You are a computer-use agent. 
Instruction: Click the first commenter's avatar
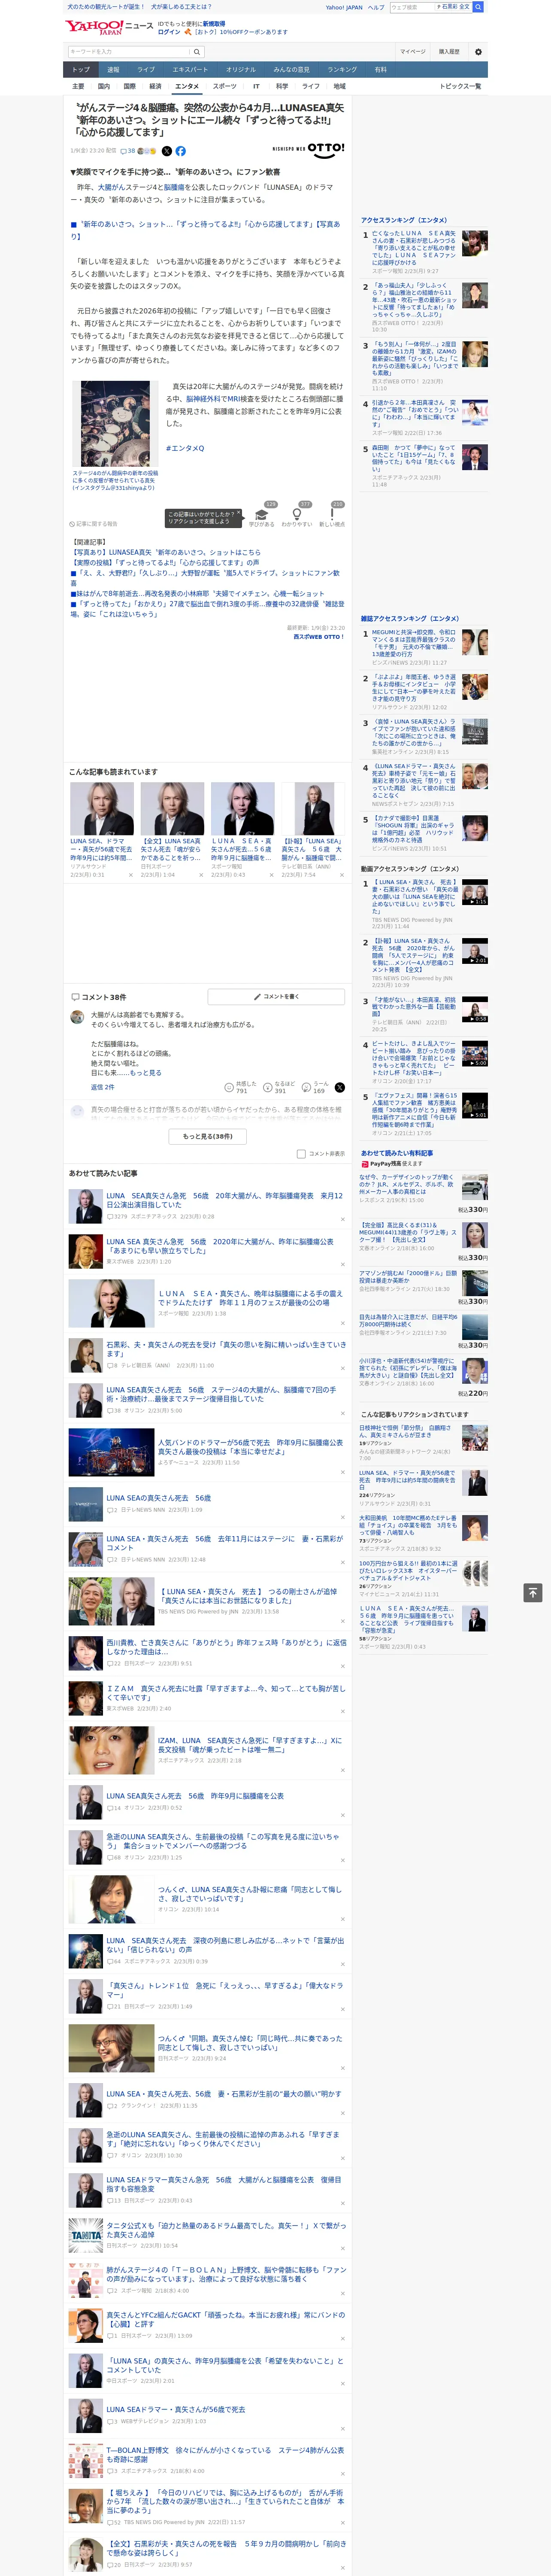pos(77,1017)
